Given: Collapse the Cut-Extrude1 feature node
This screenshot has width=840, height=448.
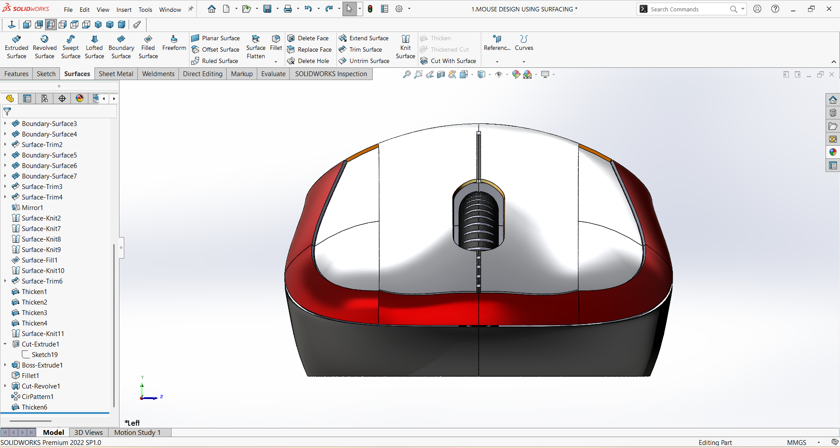Looking at the screenshot, I should point(5,344).
